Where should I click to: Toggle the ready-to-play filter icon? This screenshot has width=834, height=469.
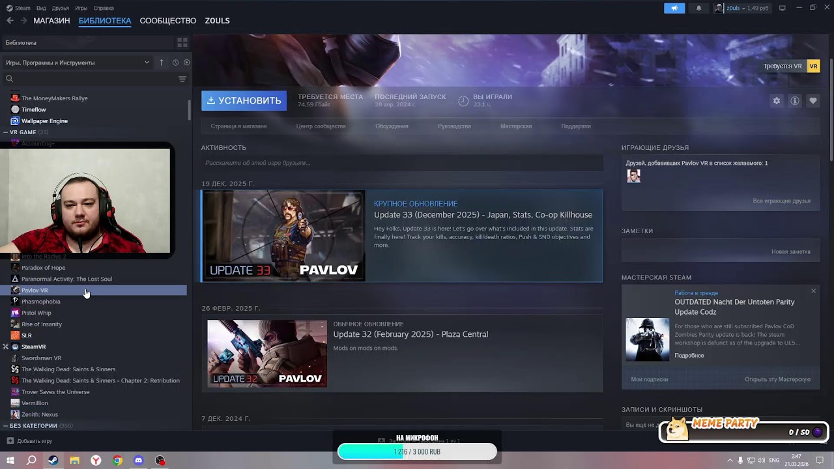pos(187,63)
